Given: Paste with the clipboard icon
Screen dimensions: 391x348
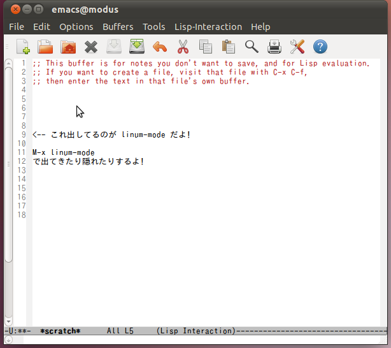Looking at the screenshot, I should (229, 47).
